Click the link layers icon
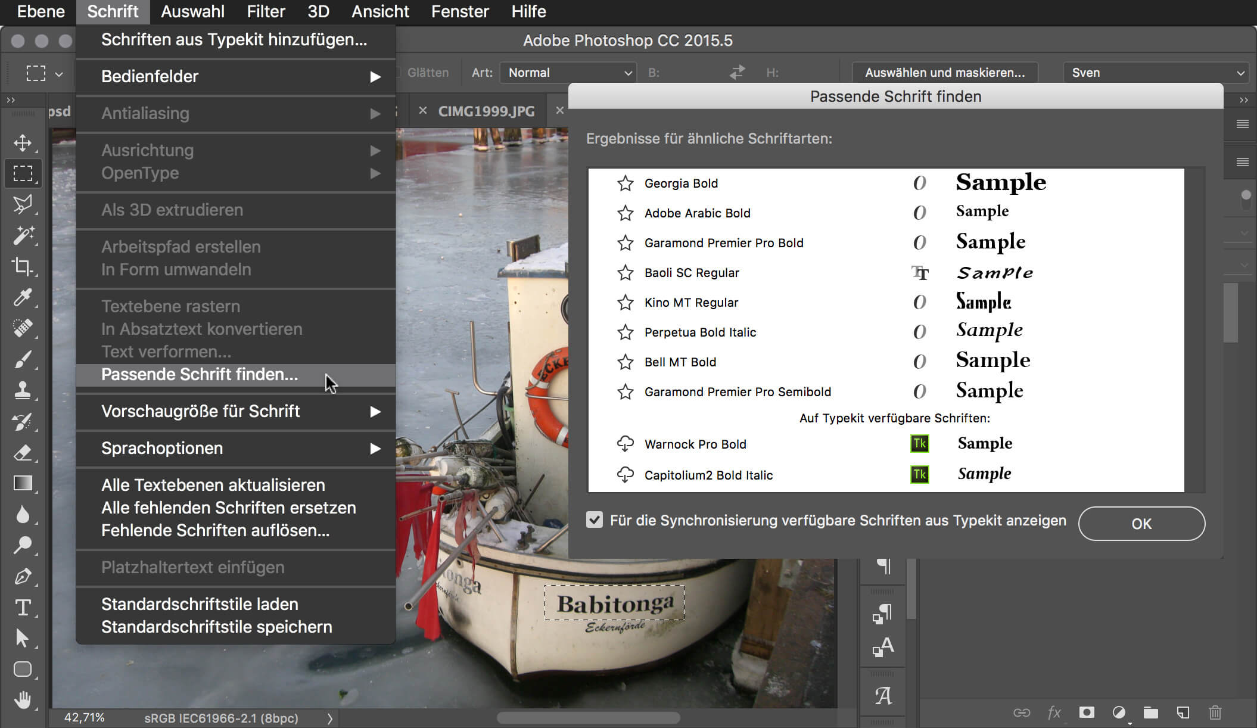Image resolution: width=1257 pixels, height=728 pixels. tap(1022, 713)
